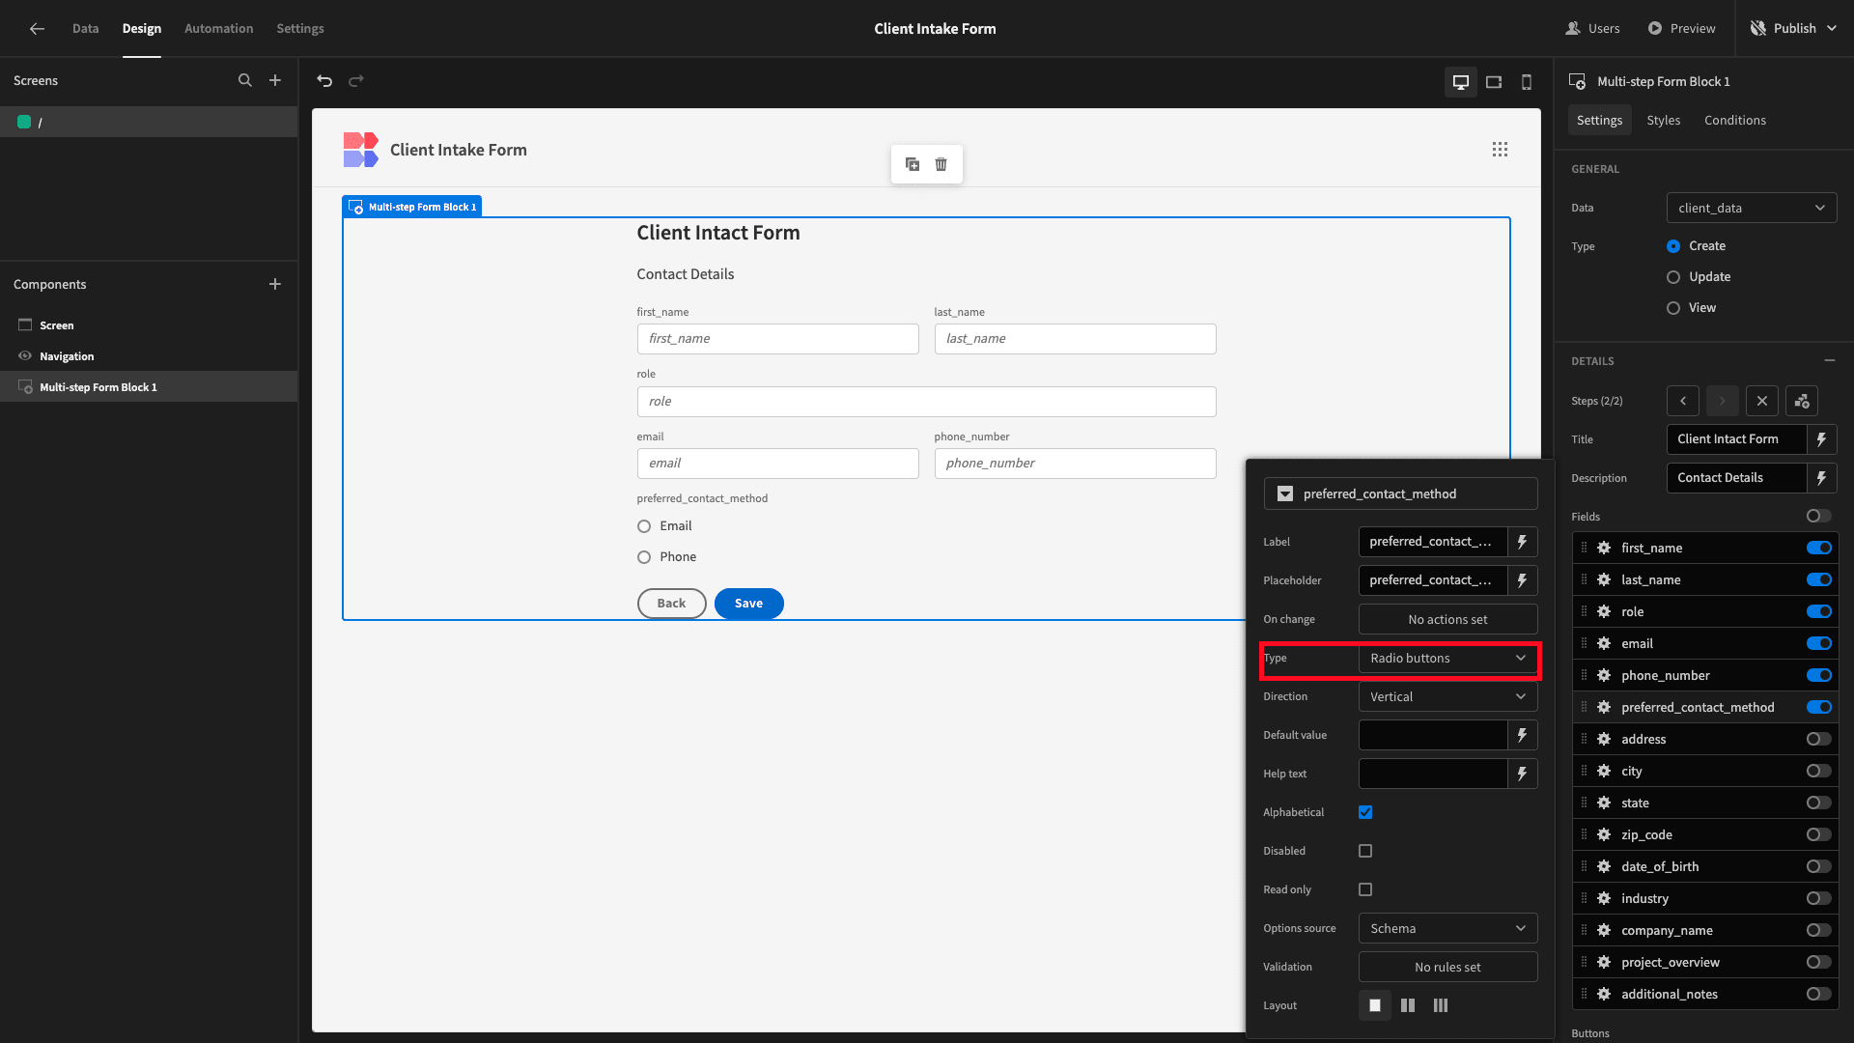This screenshot has height=1043, width=1854.
Task: Switch to the Styles tab
Action: (1663, 120)
